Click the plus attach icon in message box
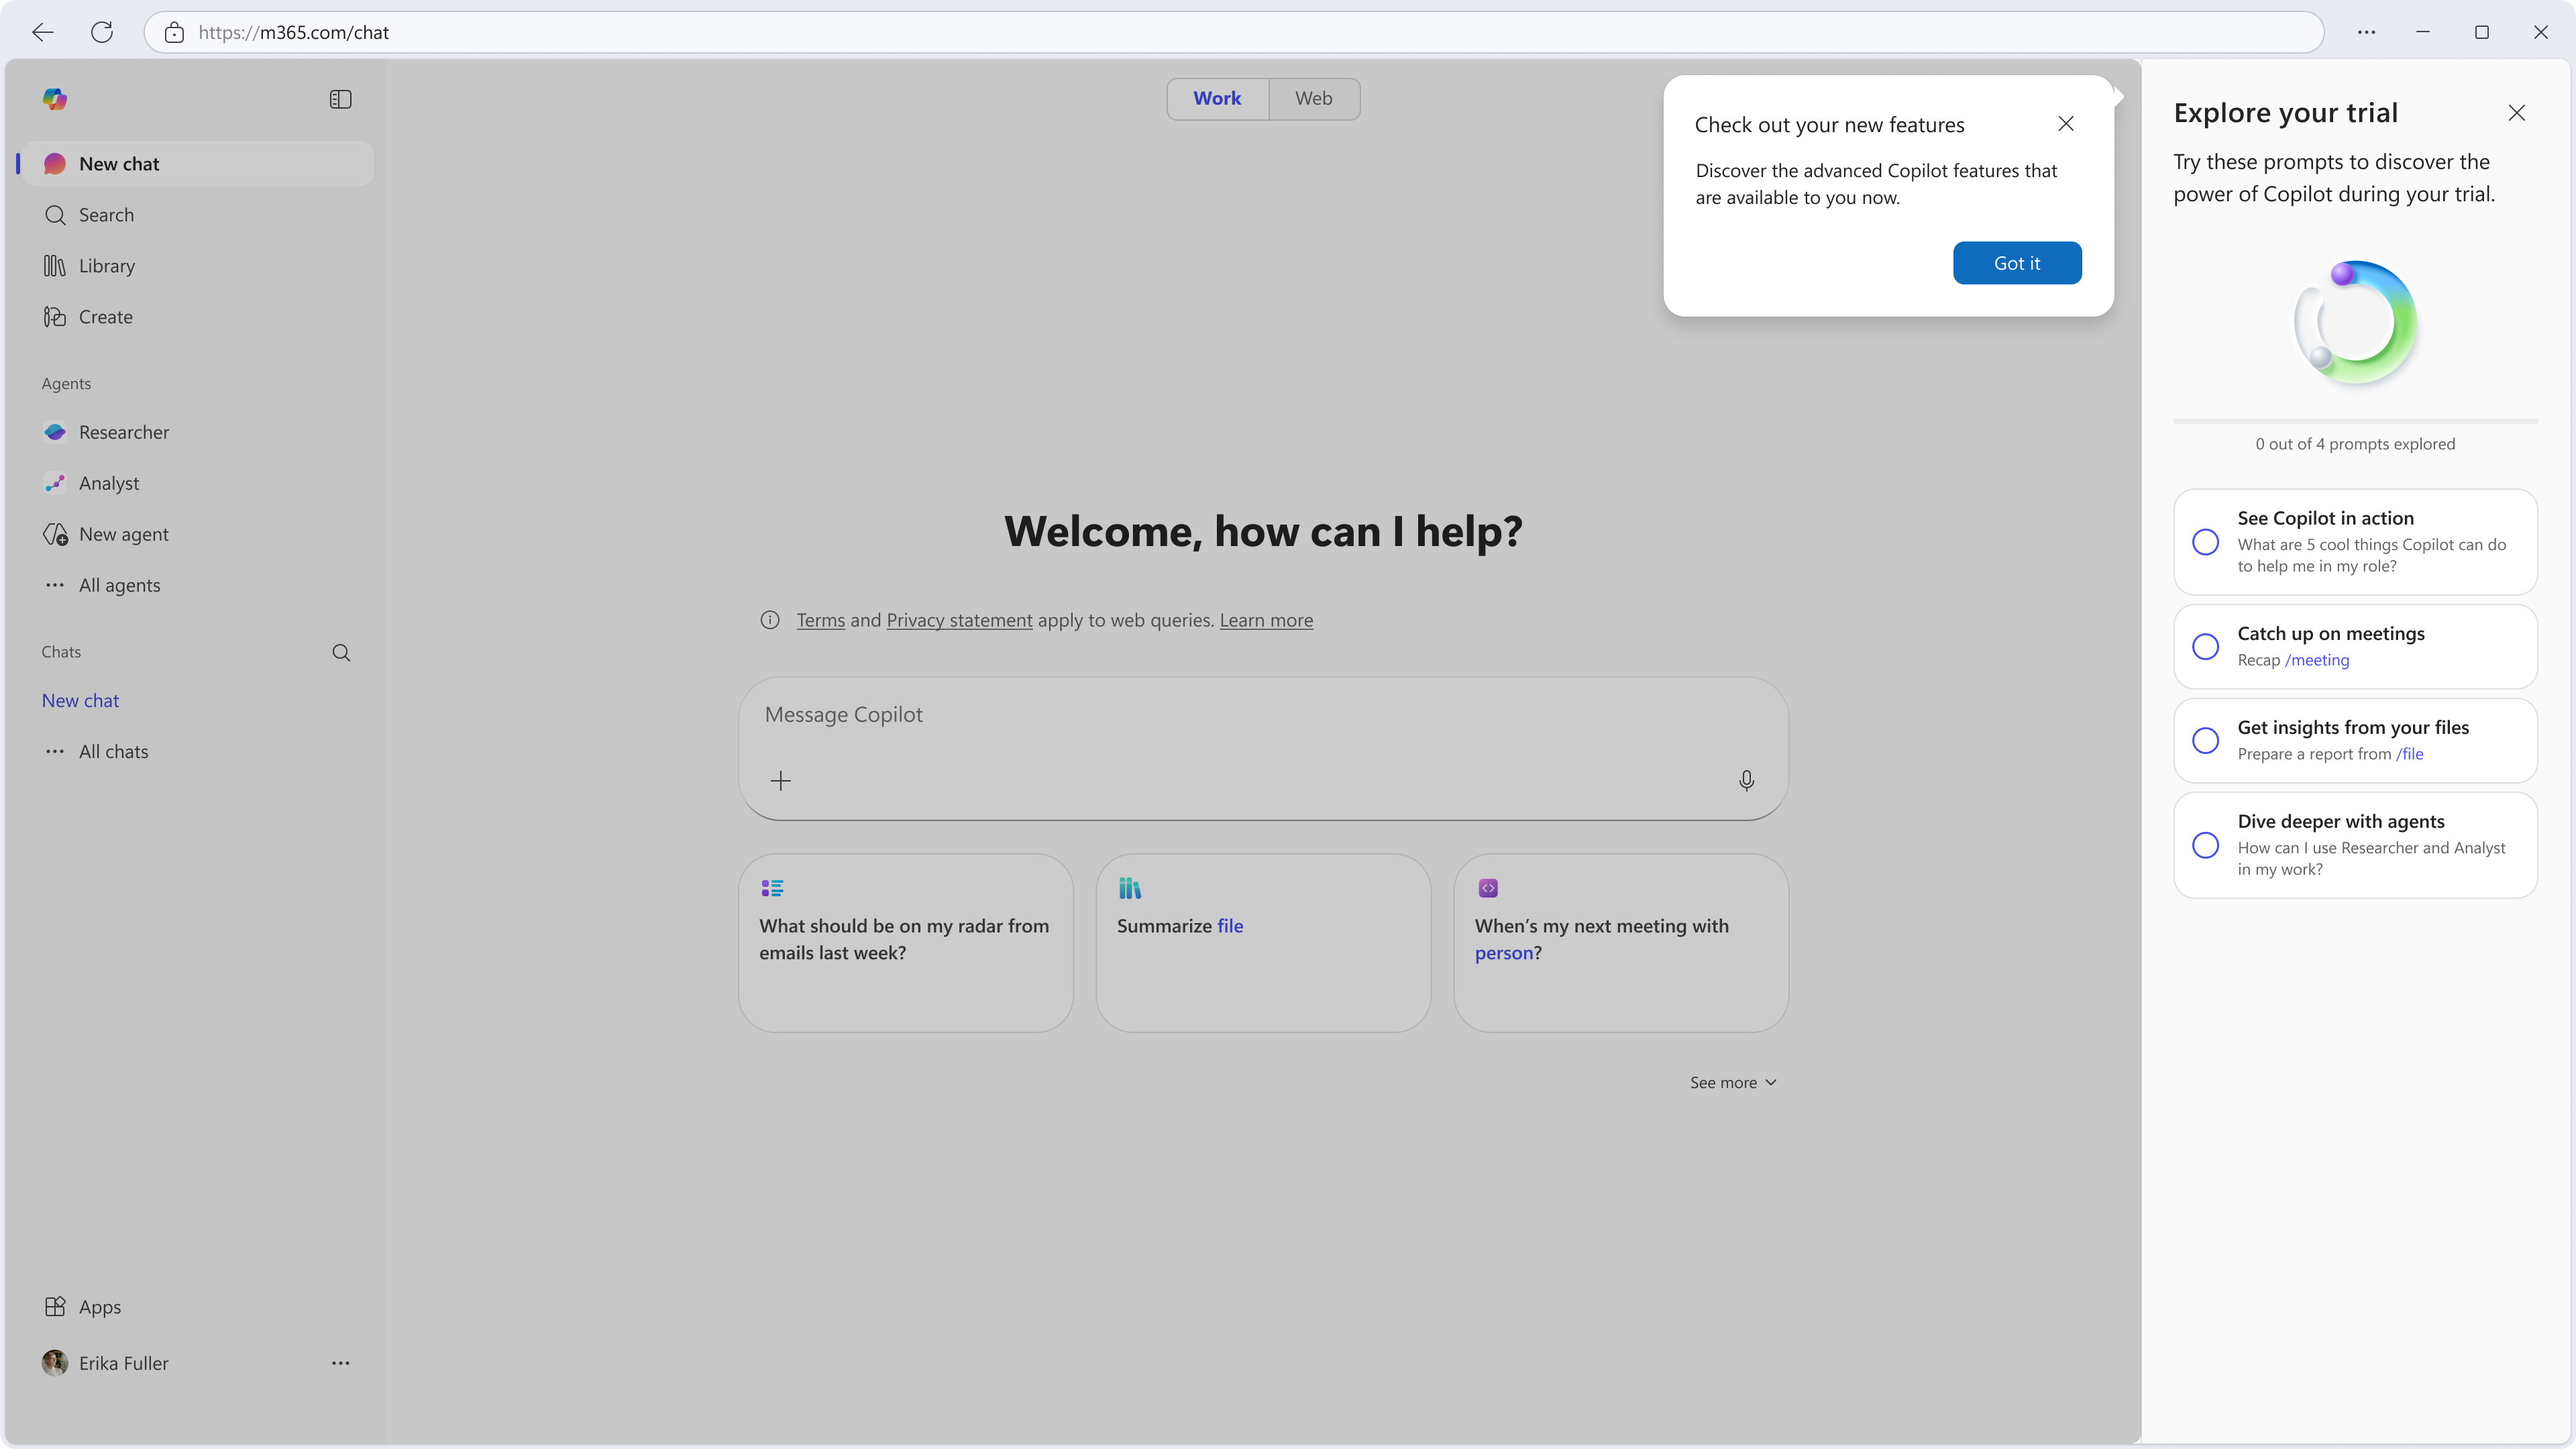Screen dimensions: 2576x1449 click(781, 781)
